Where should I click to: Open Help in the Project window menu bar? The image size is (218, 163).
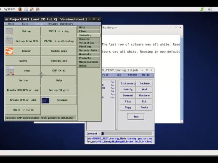pos(11,24)
